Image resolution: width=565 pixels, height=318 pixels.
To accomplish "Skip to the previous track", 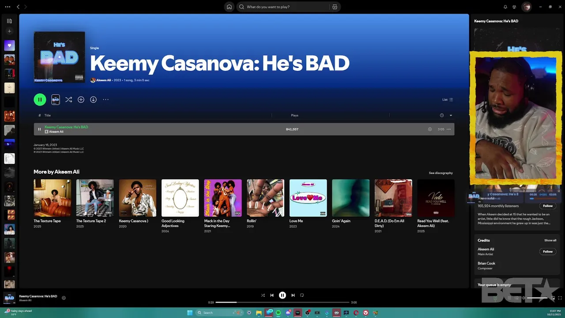I will pyautogui.click(x=272, y=295).
